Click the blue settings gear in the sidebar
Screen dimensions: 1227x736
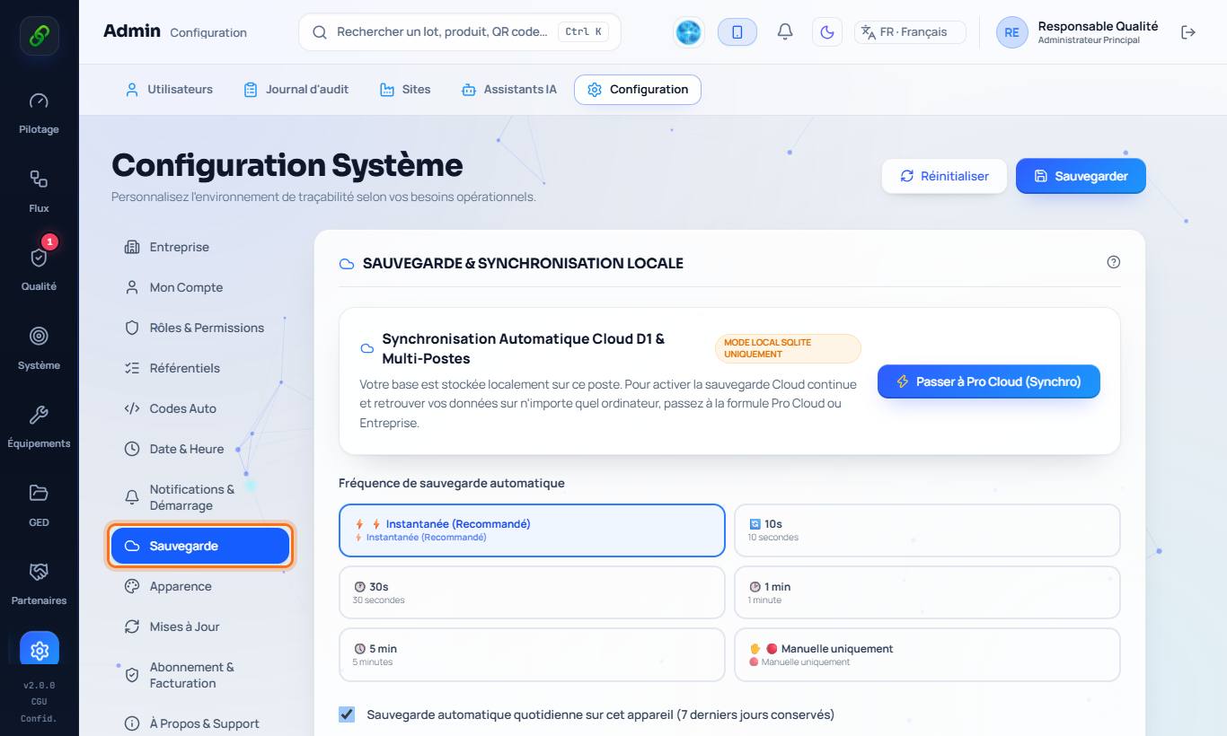(x=40, y=650)
